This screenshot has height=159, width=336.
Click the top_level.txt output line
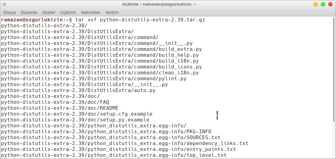tap(114, 155)
